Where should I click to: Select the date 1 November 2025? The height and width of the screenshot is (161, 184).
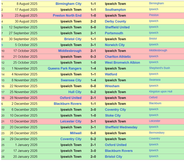tap(24, 68)
